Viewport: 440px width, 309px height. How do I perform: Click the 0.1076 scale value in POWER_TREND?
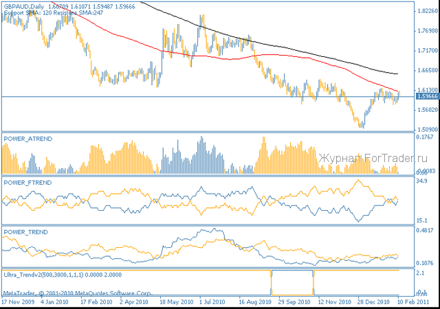point(426,263)
